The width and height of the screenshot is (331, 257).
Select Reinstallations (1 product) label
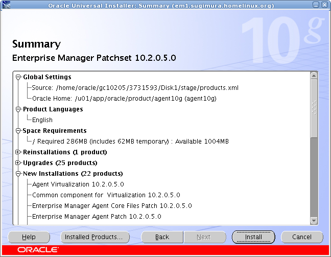click(65, 152)
